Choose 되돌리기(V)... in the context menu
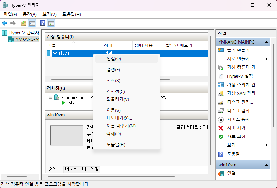The width and height of the screenshot is (277, 188). (x=127, y=99)
